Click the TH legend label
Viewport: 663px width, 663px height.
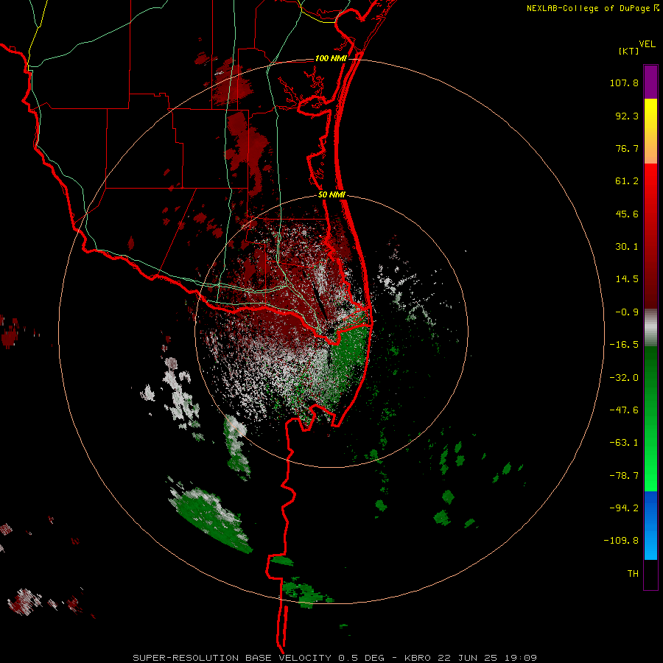633,573
